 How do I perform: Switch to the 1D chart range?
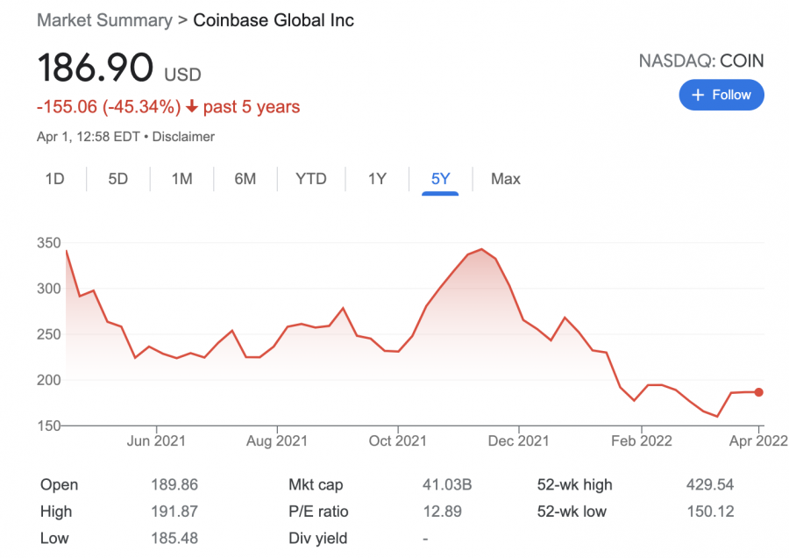pyautogui.click(x=55, y=179)
